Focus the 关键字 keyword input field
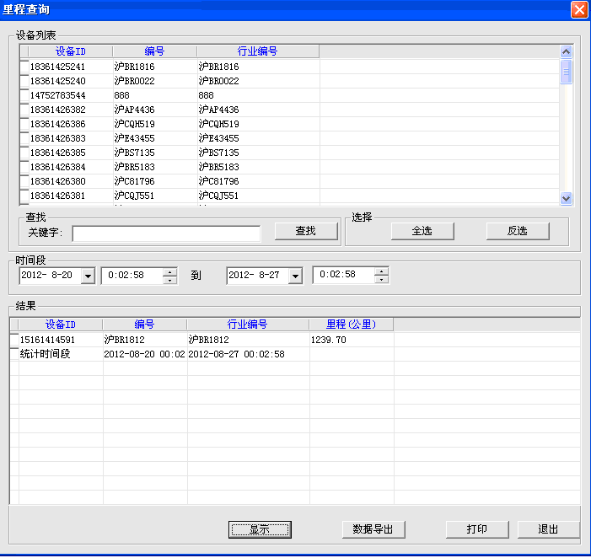Screen dimensions: 591x558 (166, 233)
